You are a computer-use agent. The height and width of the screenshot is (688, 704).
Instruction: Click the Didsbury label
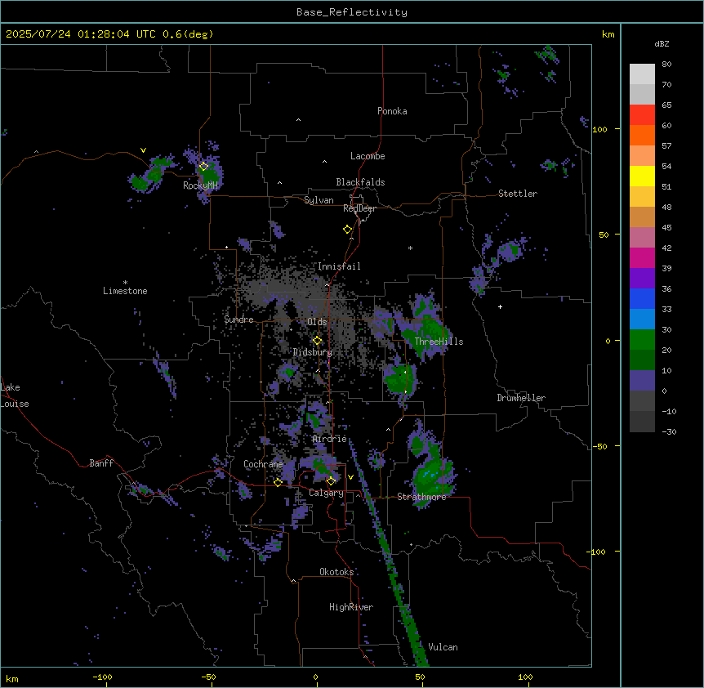click(313, 352)
